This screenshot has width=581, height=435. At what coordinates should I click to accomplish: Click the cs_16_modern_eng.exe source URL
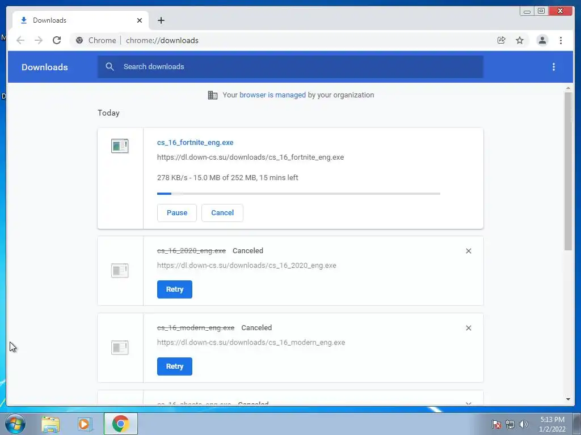(251, 343)
